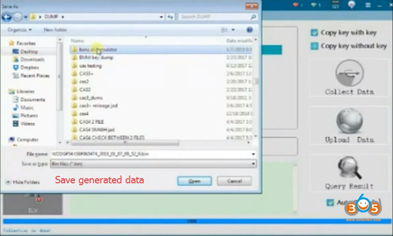Image resolution: width=393 pixels, height=236 pixels.
Task: Click the navigation pane scrollbar
Action: [x=60, y=77]
